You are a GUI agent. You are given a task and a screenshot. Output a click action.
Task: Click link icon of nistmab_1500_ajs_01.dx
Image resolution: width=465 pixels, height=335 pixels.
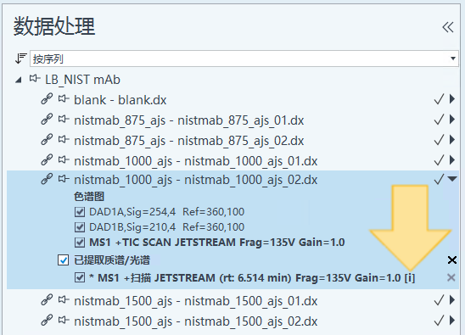pos(47,299)
